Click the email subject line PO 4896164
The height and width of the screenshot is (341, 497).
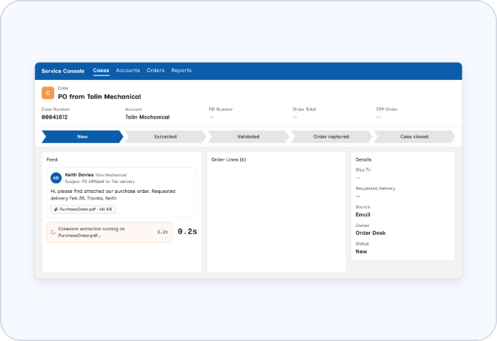tap(100, 182)
